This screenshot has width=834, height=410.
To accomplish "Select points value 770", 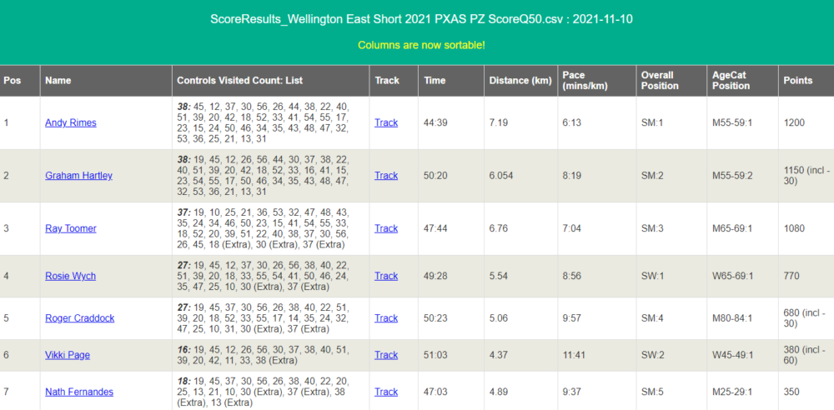I will (791, 276).
